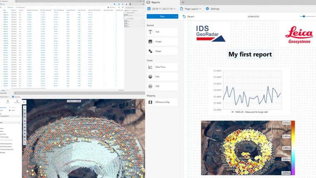Open the Reports tab
This screenshot has height=178, width=316.
[153, 2]
